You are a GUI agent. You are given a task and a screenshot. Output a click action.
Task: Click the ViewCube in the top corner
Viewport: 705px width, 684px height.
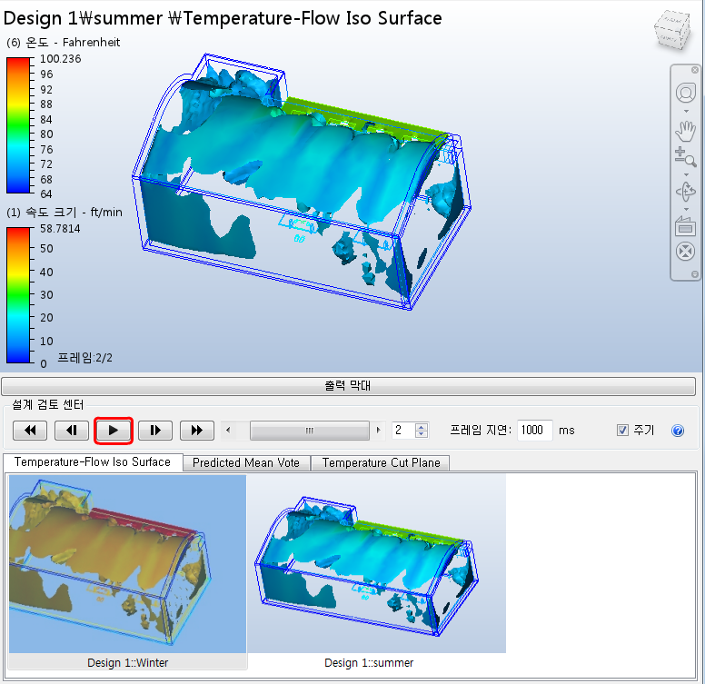672,31
